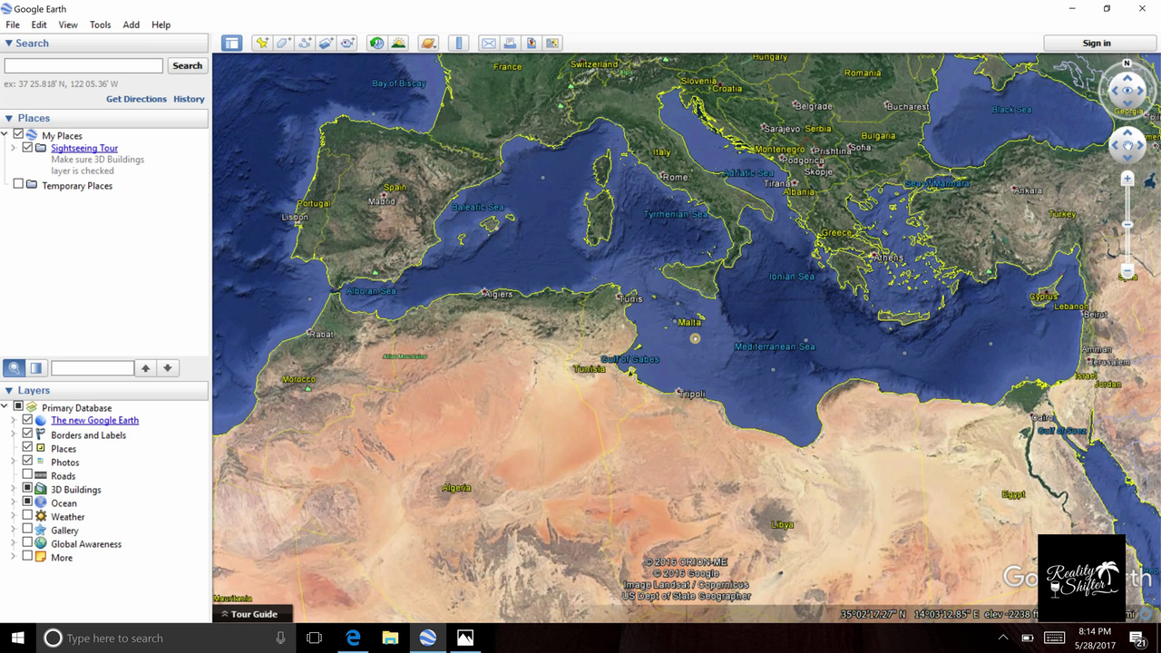
Task: Click the Record a Tour camera icon
Action: coord(347,44)
